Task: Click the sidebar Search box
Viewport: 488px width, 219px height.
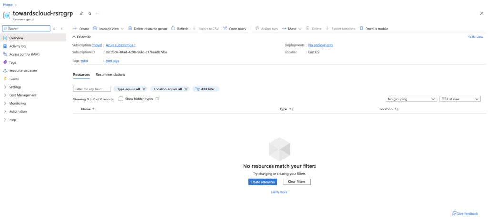Action: [26, 29]
